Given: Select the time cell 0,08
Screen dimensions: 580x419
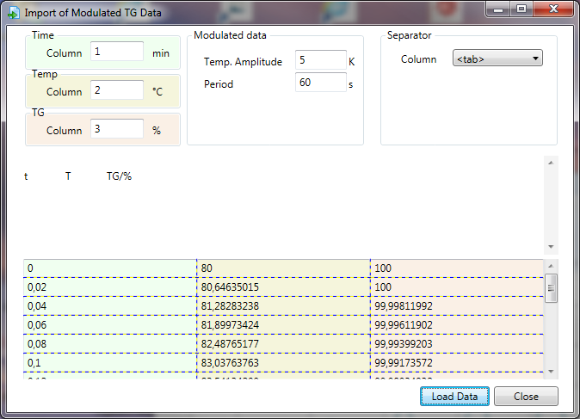Looking at the screenshot, I should pyautogui.click(x=110, y=343).
